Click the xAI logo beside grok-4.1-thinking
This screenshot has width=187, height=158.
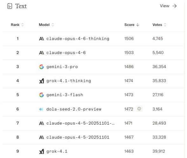(x=42, y=81)
